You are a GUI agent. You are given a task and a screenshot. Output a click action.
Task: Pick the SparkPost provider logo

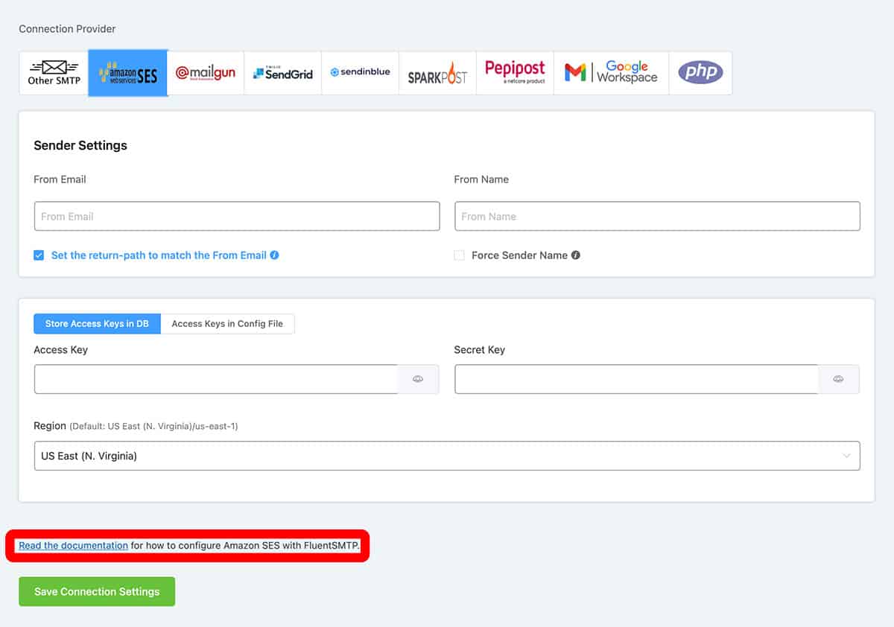pos(438,73)
